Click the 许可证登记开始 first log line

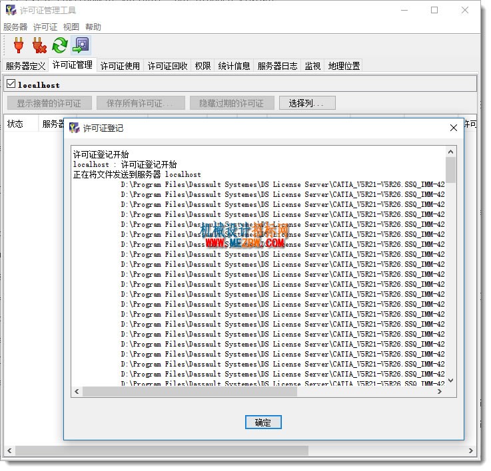pos(101,155)
